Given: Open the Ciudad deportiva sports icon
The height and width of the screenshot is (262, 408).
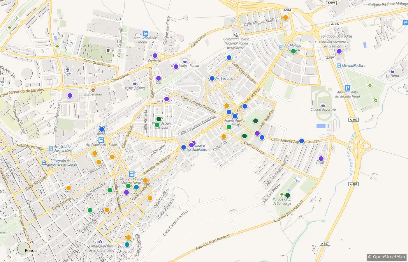Looking at the screenshot, I should pos(323,105).
